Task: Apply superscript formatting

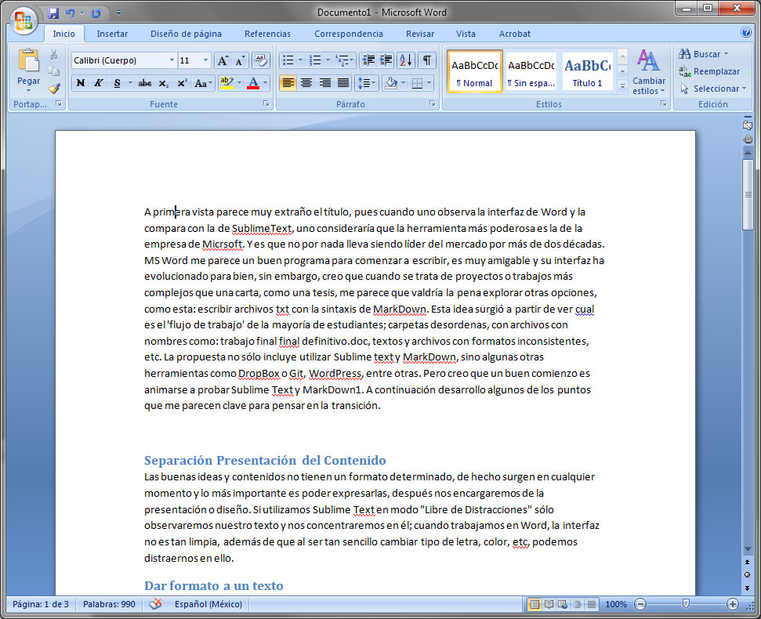Action: (x=182, y=83)
